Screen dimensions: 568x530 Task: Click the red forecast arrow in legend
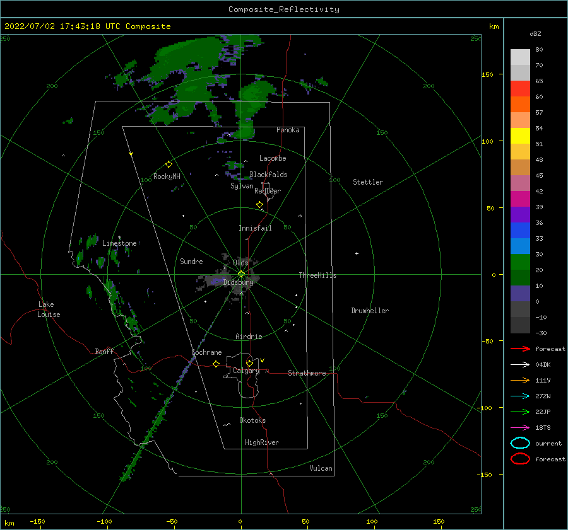coord(520,349)
